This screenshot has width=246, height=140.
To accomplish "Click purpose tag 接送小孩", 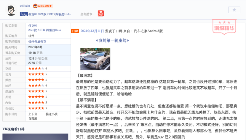I will (52, 114).
